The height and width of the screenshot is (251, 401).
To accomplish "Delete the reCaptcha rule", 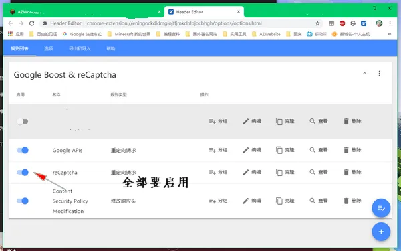I will (x=352, y=172).
